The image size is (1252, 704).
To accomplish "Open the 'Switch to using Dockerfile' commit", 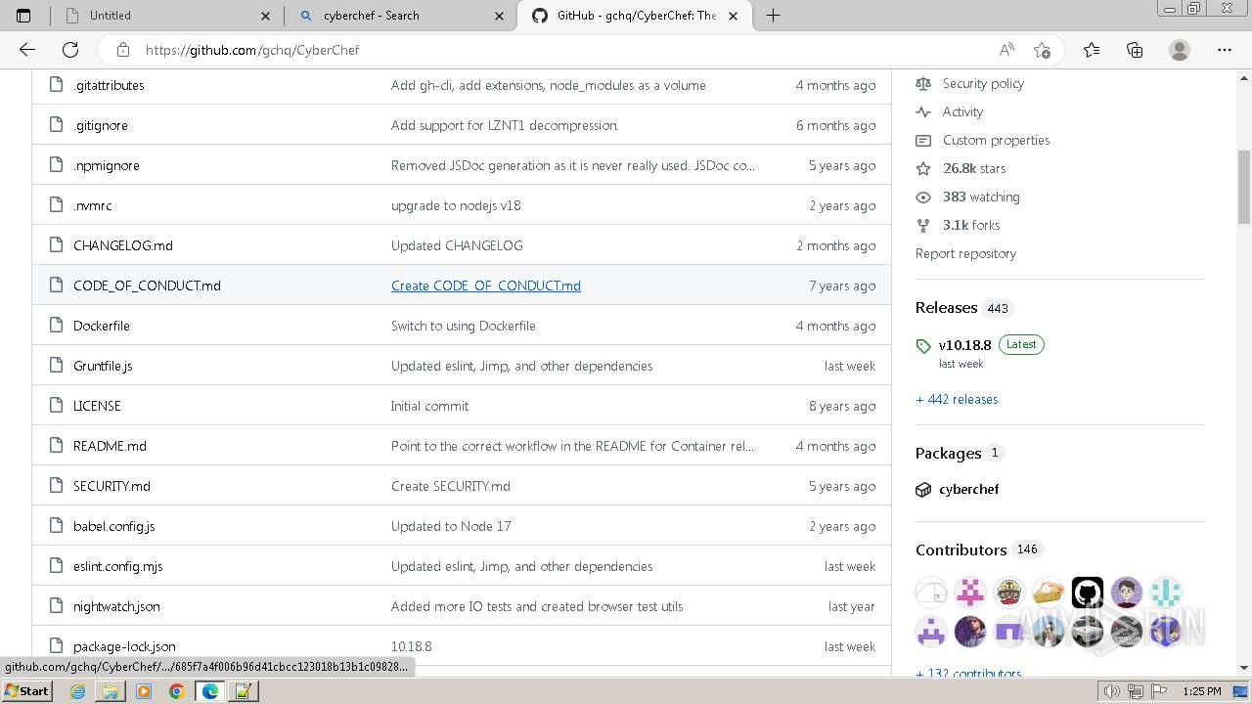I will coord(463,326).
